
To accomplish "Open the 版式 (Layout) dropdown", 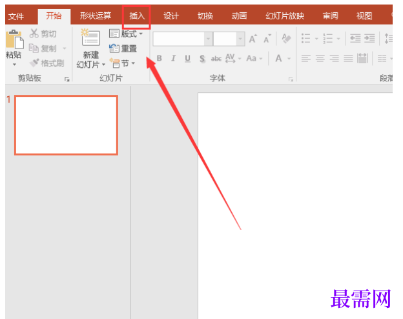I will click(x=126, y=34).
